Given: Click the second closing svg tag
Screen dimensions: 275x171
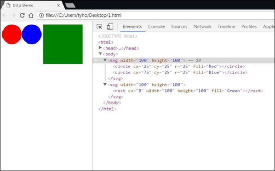Looking at the screenshot, I should click(x=115, y=97).
